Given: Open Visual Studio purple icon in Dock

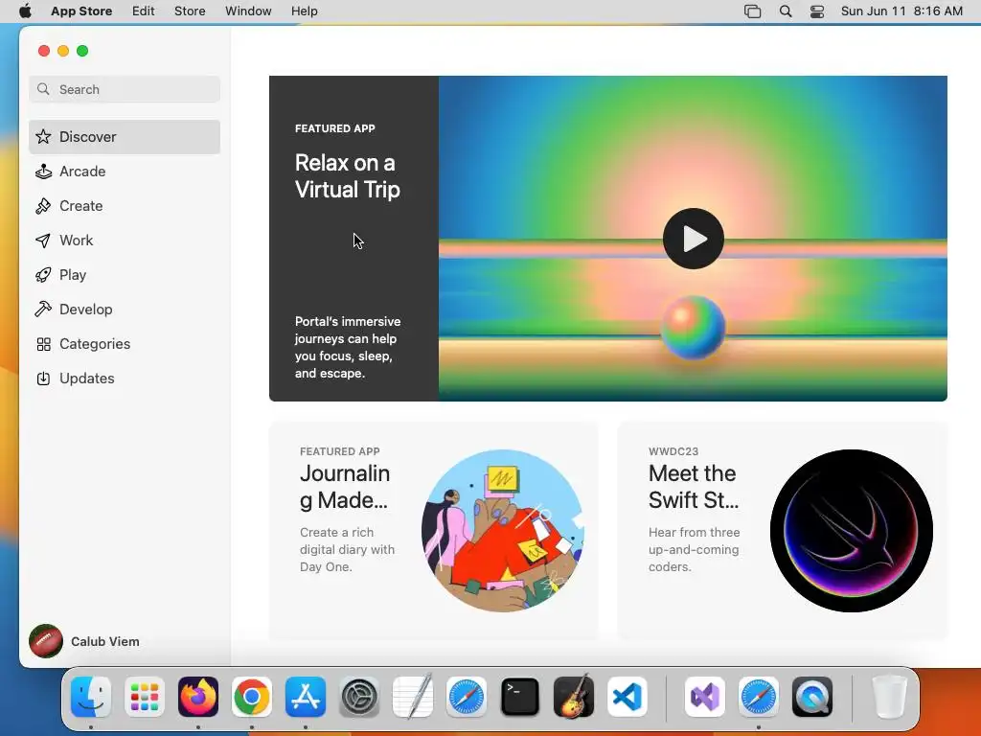Looking at the screenshot, I should point(705,697).
